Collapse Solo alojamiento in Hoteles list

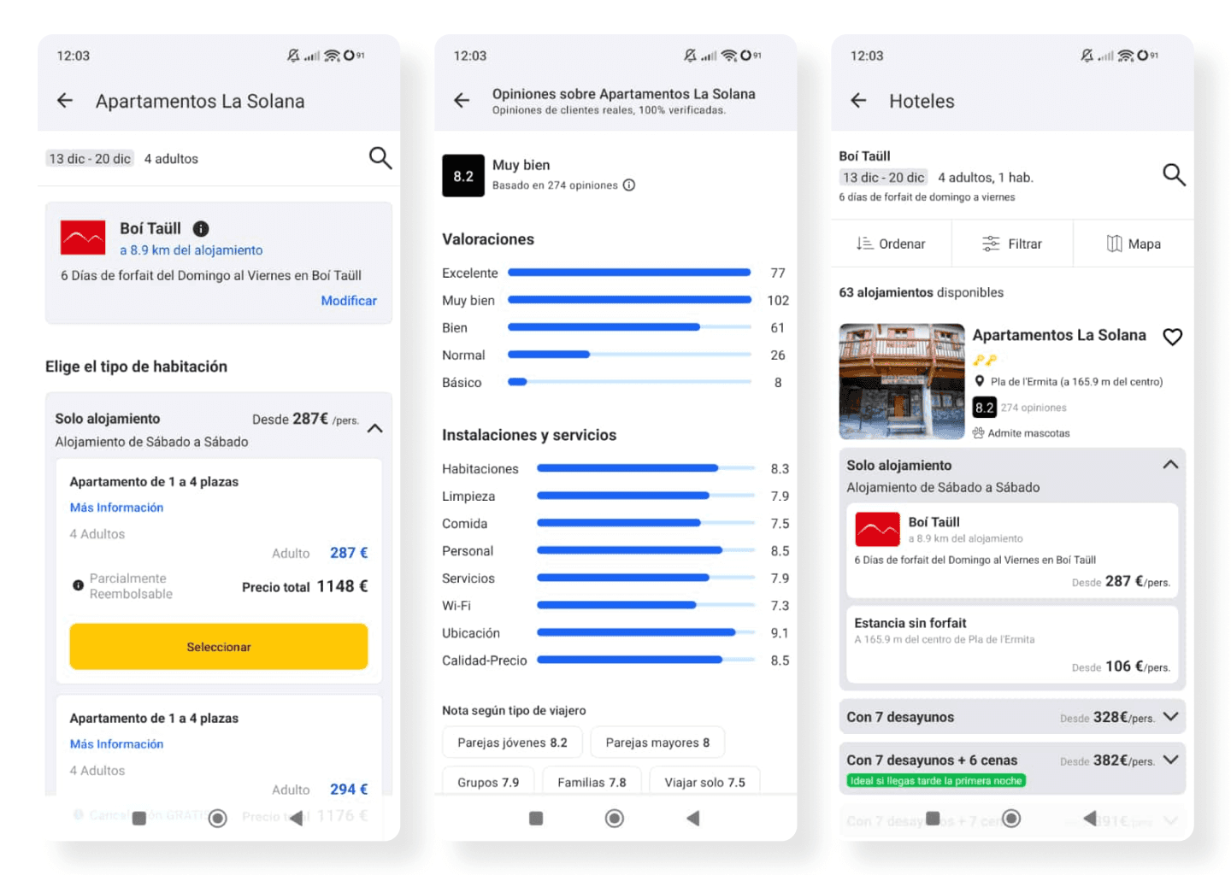(x=1170, y=465)
